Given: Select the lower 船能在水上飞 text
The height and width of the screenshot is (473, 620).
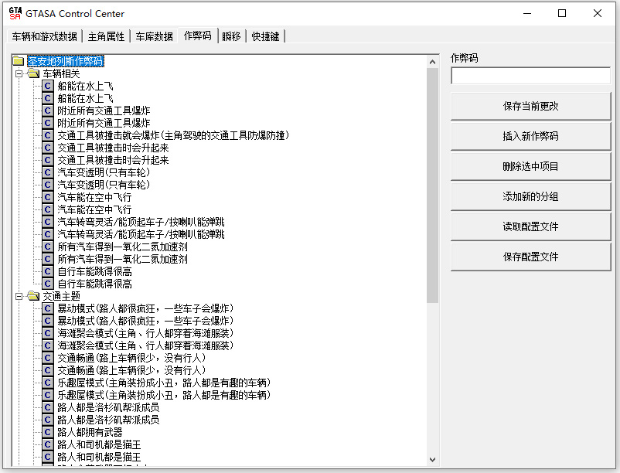Looking at the screenshot, I should [x=85, y=98].
